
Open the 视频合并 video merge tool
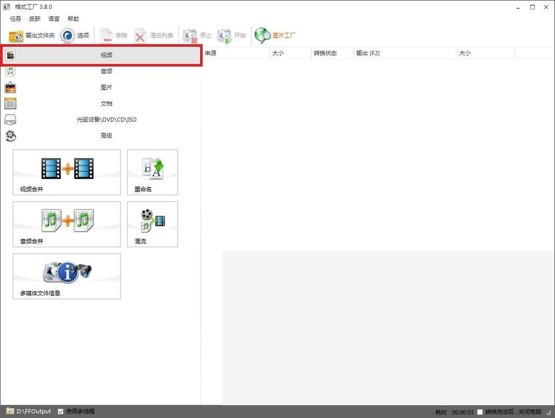[67, 173]
